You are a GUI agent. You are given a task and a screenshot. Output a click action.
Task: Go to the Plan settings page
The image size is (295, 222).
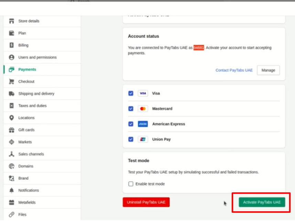pyautogui.click(x=42, y=33)
